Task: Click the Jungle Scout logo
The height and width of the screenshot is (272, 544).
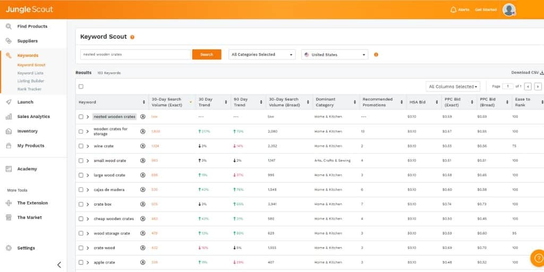Action: [29, 10]
